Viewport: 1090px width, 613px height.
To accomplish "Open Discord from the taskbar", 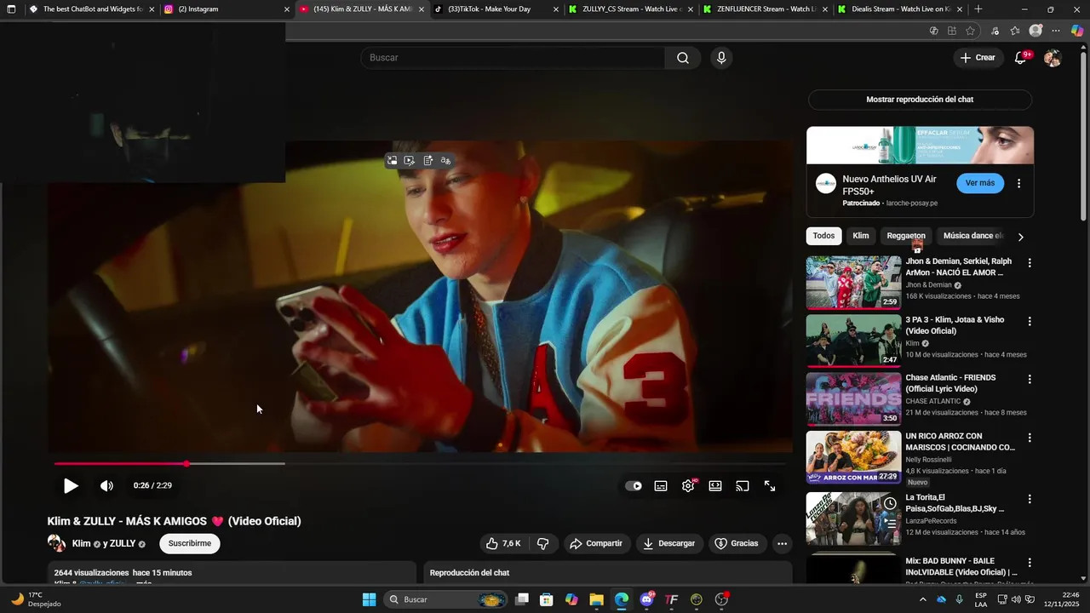I will pyautogui.click(x=646, y=599).
